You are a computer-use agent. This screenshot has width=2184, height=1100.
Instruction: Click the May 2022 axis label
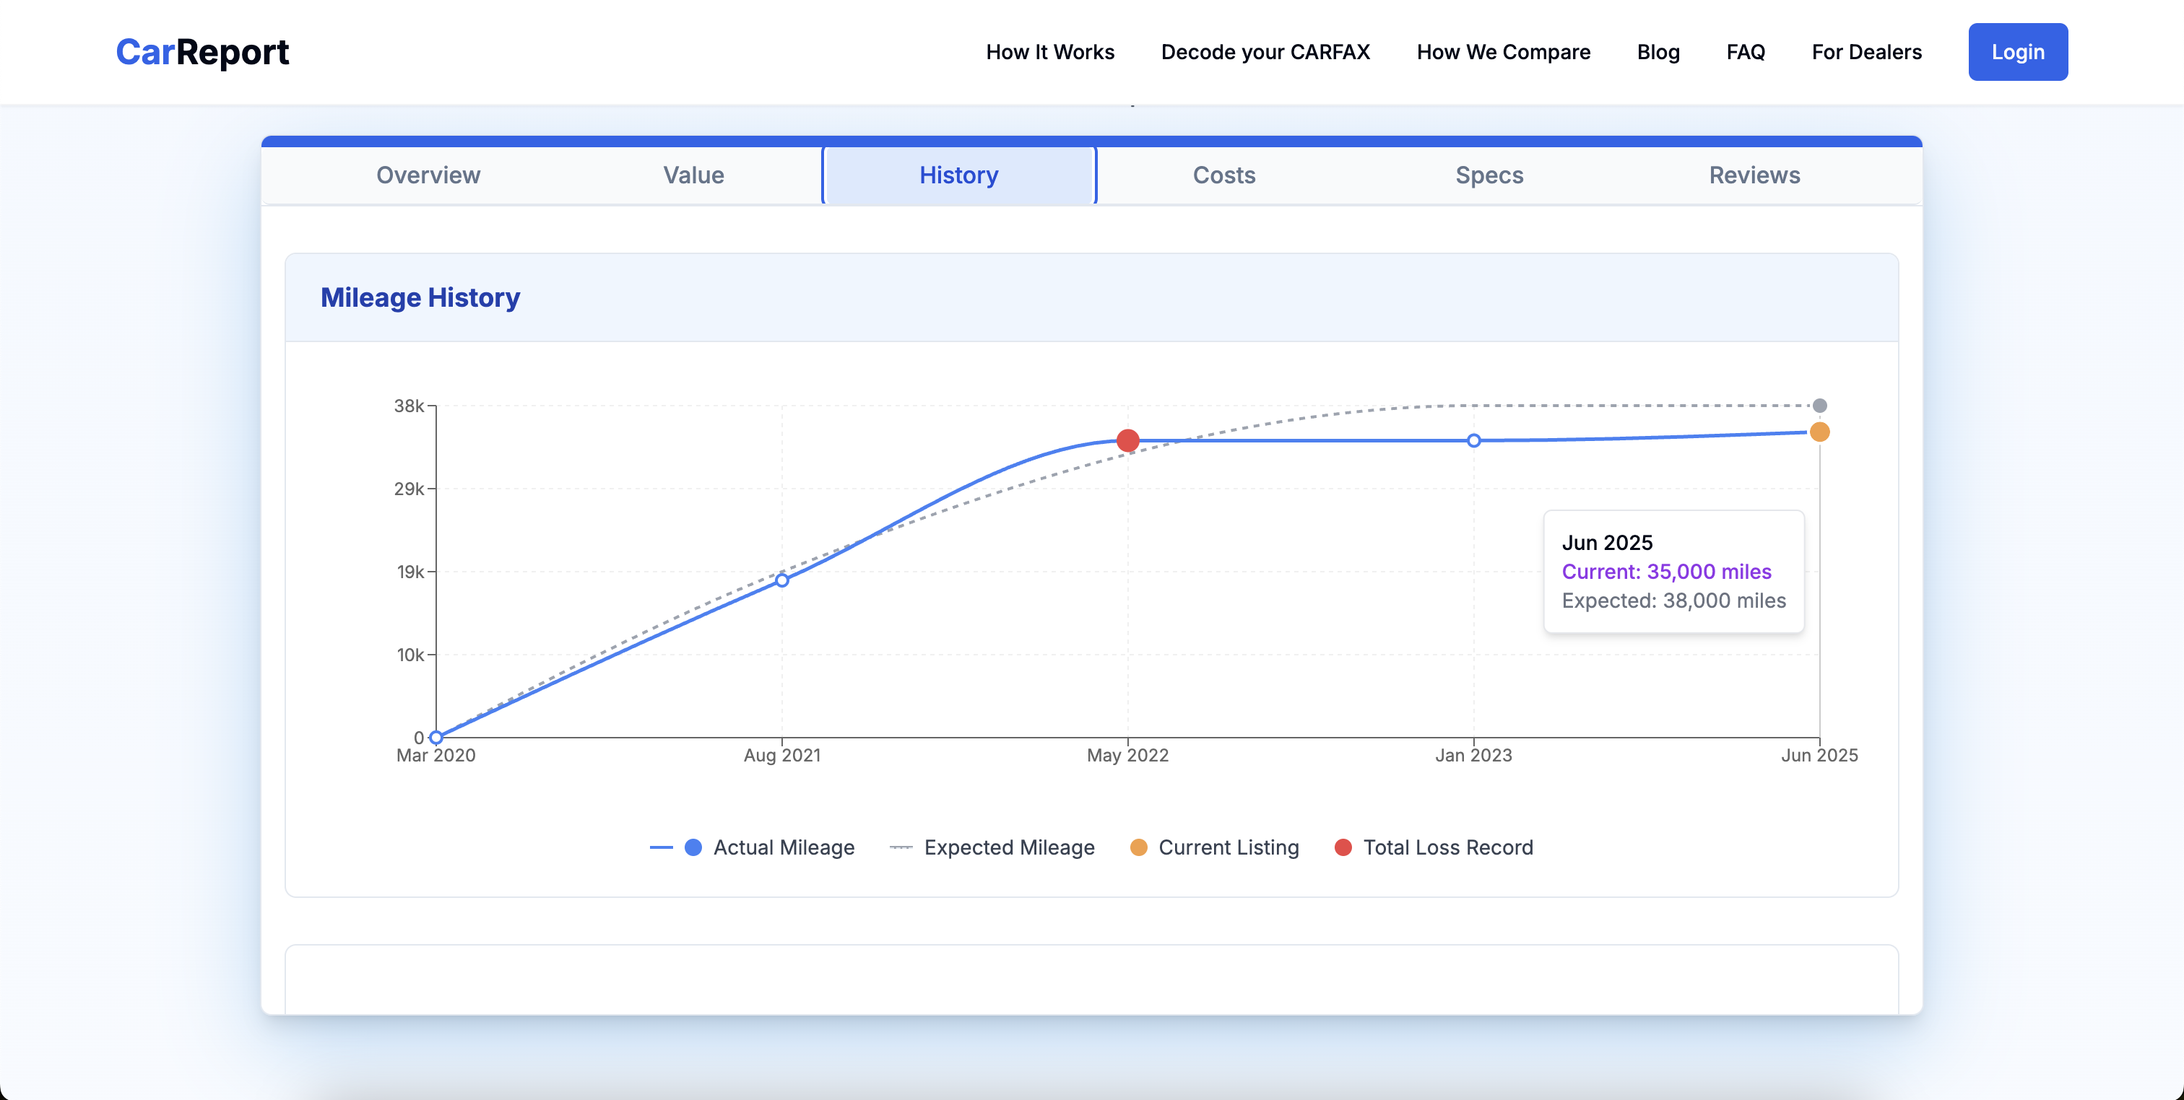[1127, 755]
